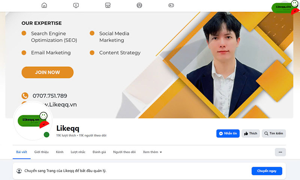Screen dimensions: 300x180
Task: Click the green online status dot
Action: point(46,135)
